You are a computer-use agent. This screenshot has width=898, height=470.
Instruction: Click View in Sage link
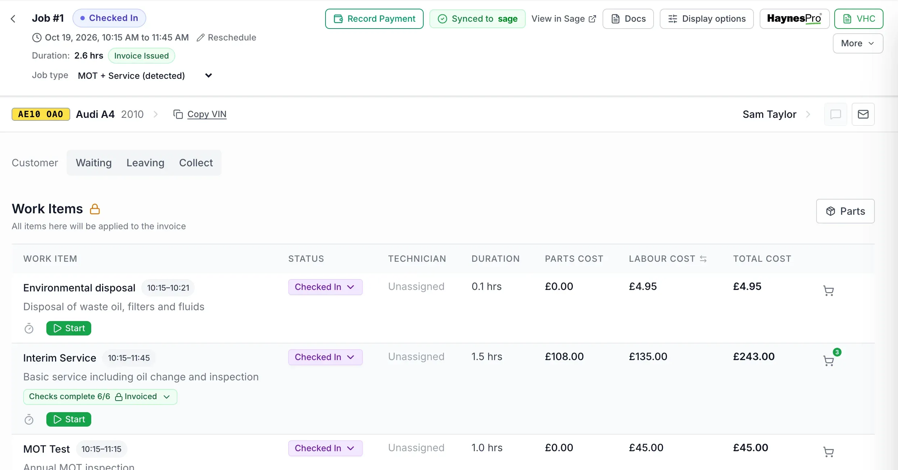[x=563, y=19]
